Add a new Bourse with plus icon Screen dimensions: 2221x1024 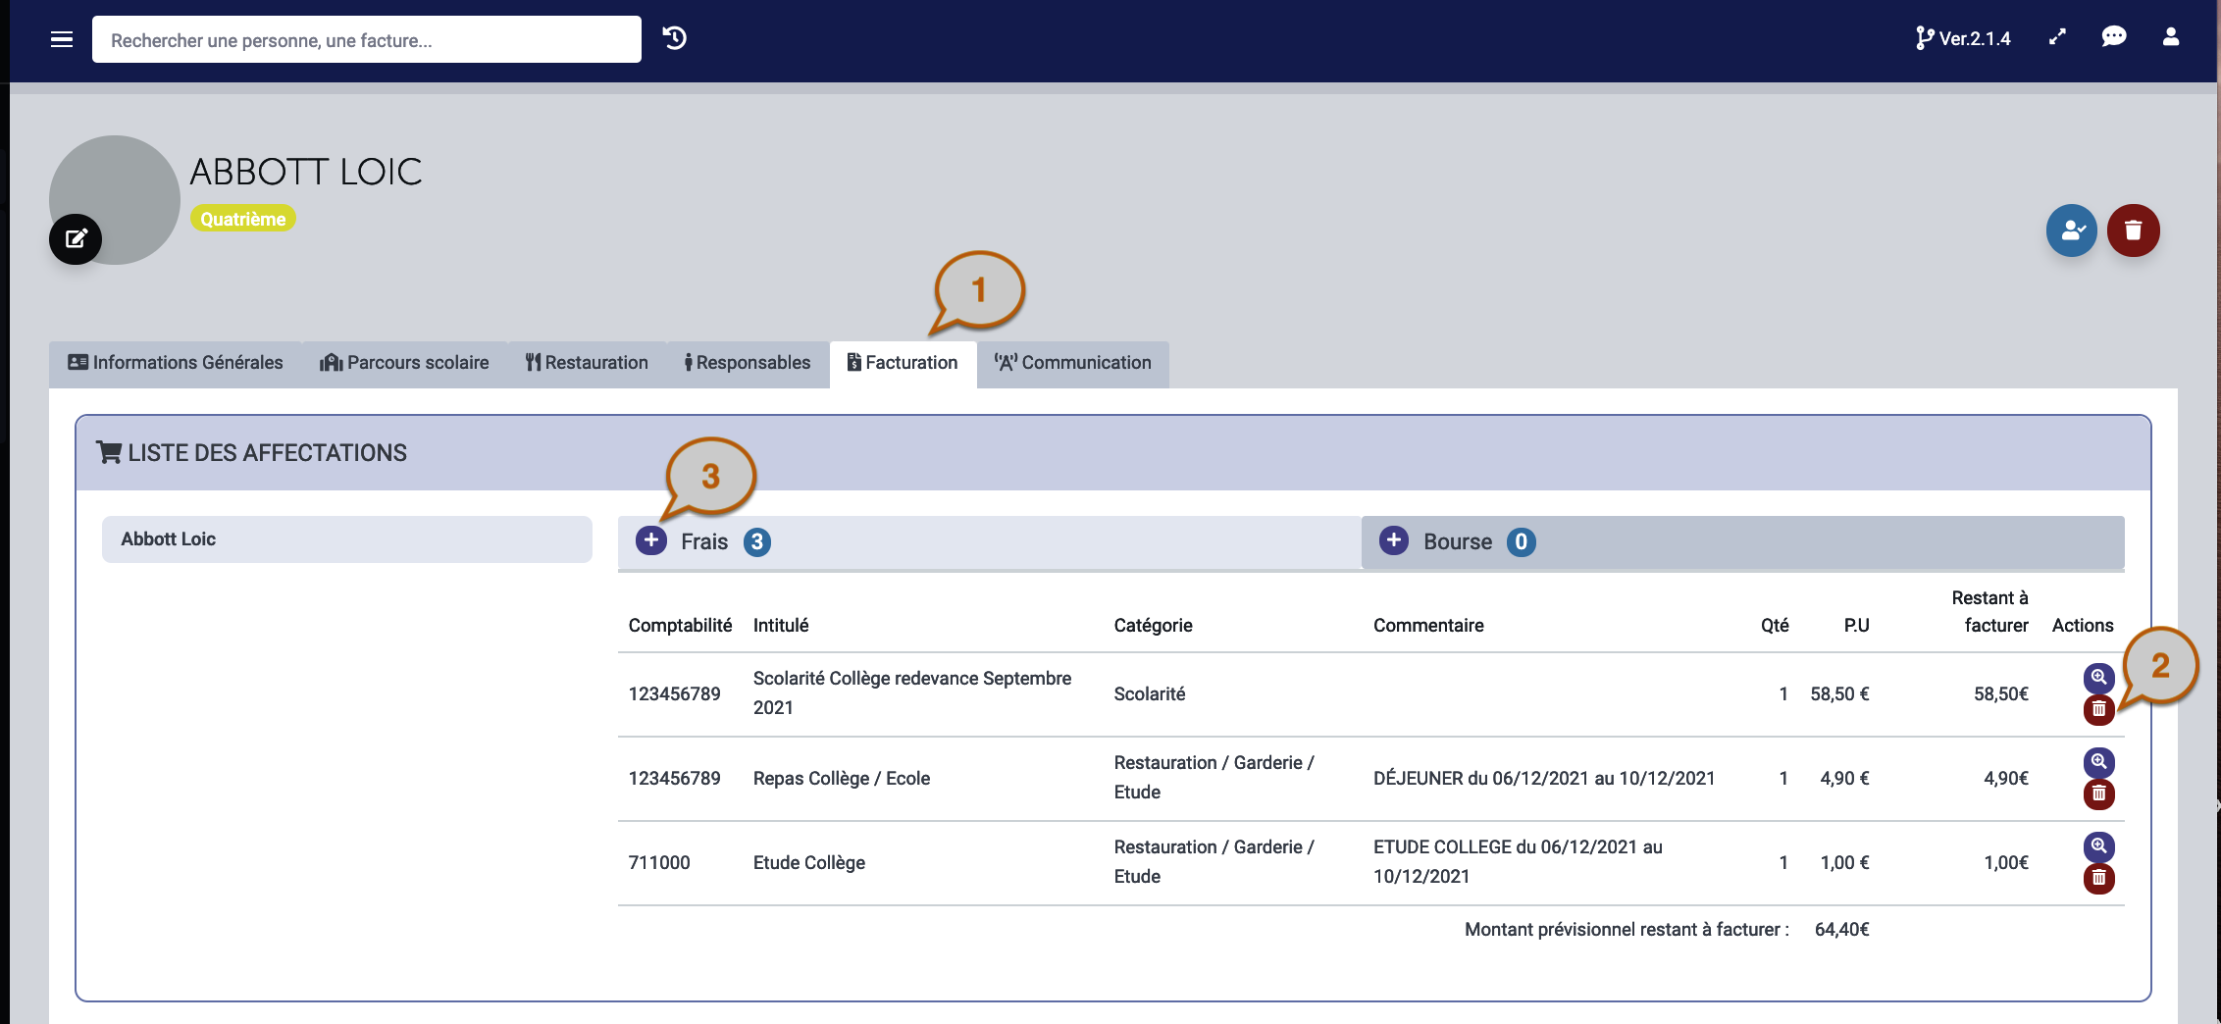point(1394,540)
